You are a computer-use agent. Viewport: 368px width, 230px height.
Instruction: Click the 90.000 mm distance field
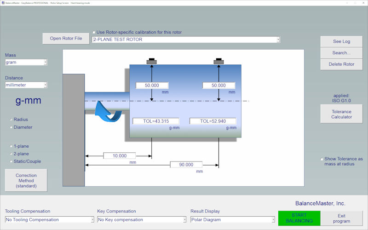(186, 165)
